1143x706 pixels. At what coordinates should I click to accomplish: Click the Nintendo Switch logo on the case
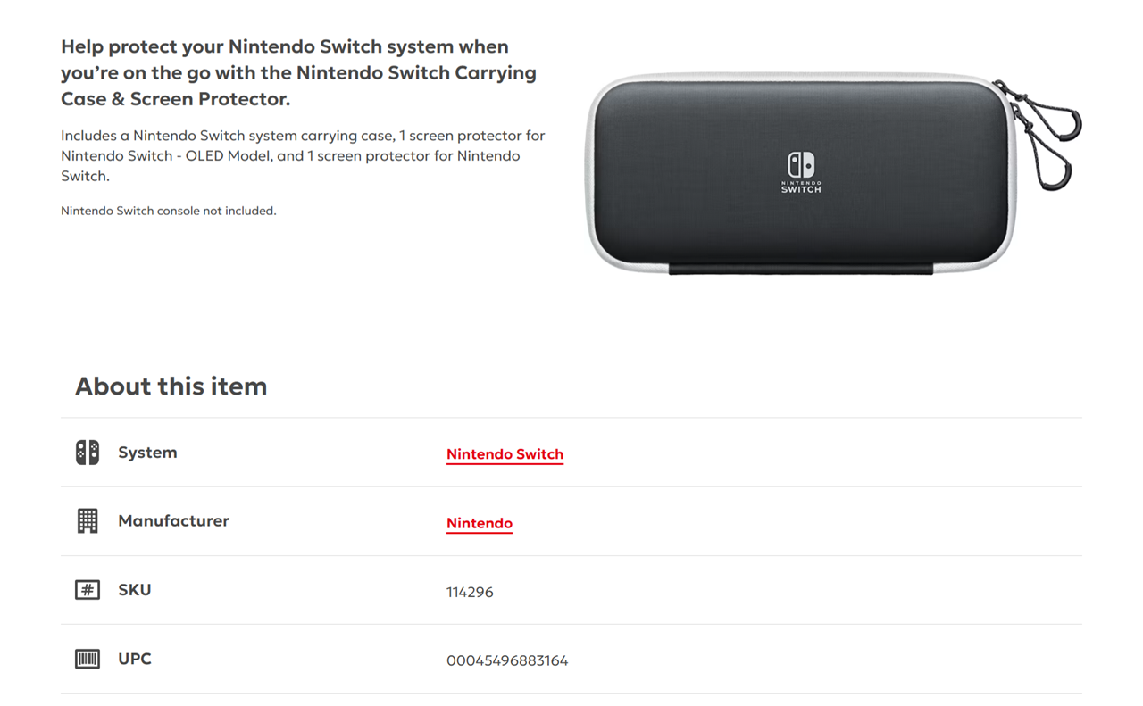[801, 172]
